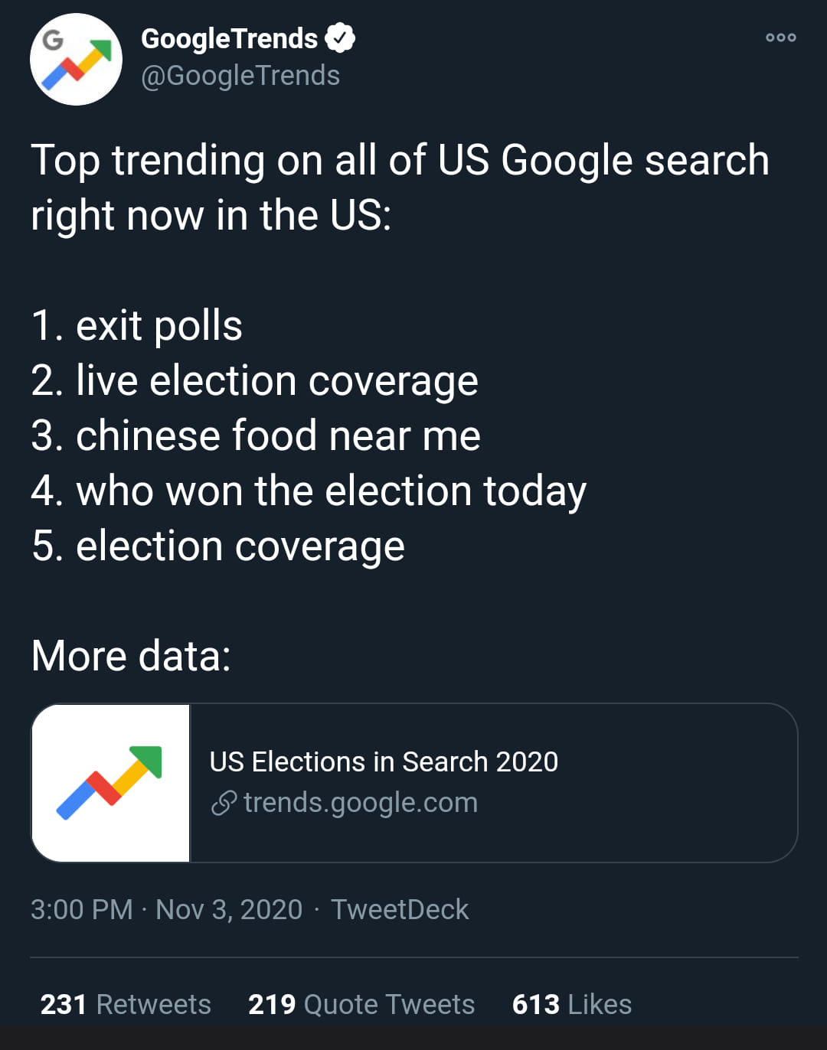Image resolution: width=827 pixels, height=1050 pixels.
Task: Click the chain link icon beside trends.google.com
Action: (224, 803)
